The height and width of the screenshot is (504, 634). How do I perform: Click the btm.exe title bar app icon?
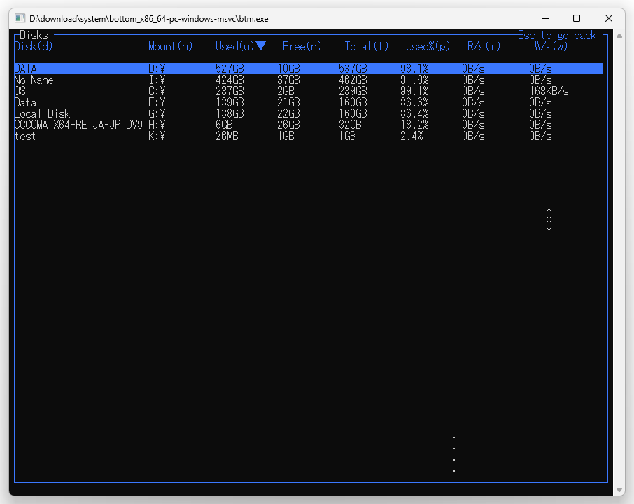pos(20,19)
